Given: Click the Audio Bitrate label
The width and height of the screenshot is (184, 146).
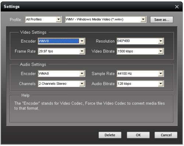Looking at the screenshot, I should coord(103,84).
